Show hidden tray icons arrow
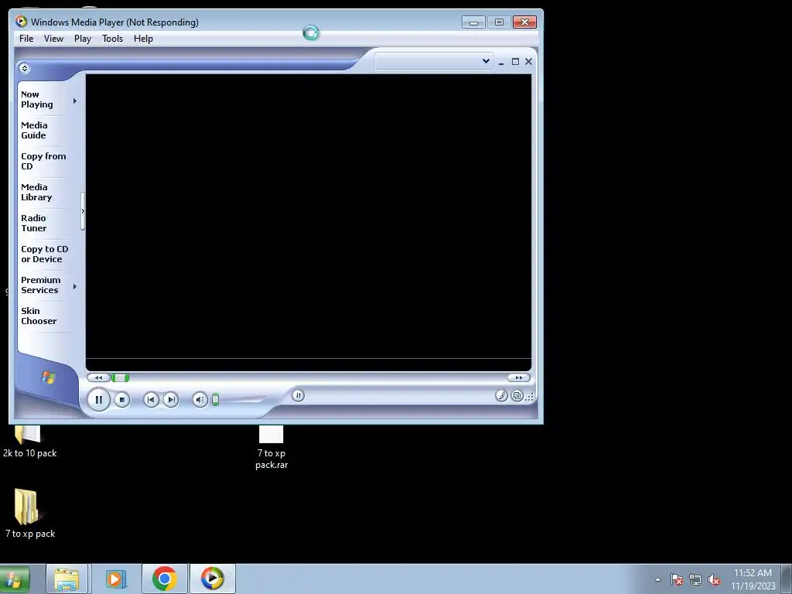The image size is (792, 594). [657, 579]
